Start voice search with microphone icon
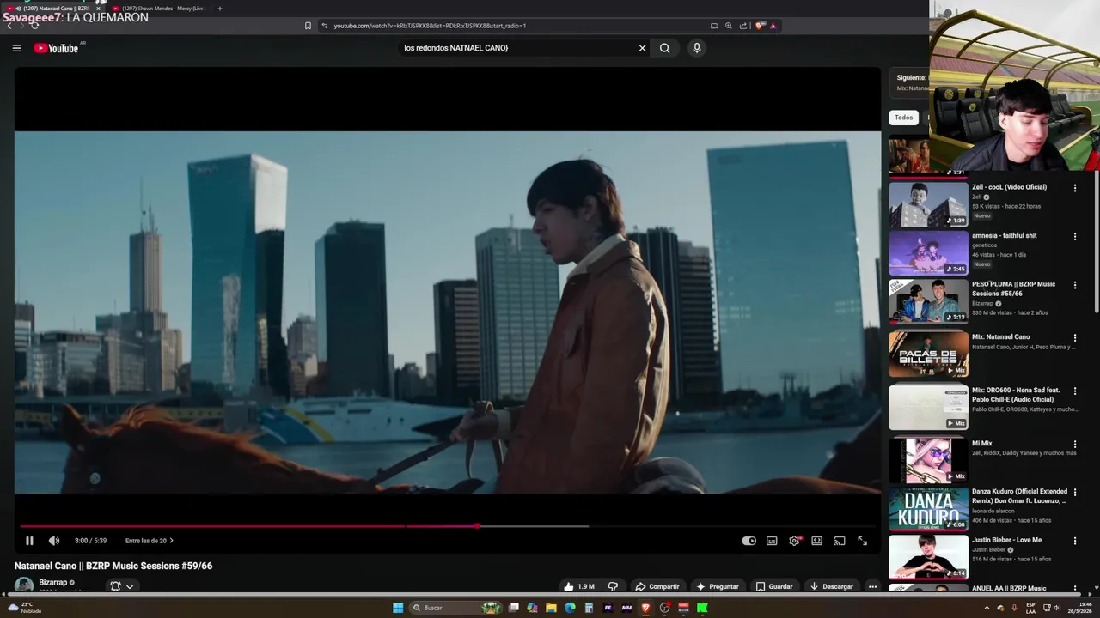This screenshot has height=618, width=1100. [x=697, y=48]
